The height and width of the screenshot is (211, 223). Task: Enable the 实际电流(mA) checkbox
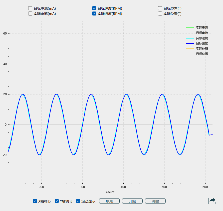click(x=30, y=13)
